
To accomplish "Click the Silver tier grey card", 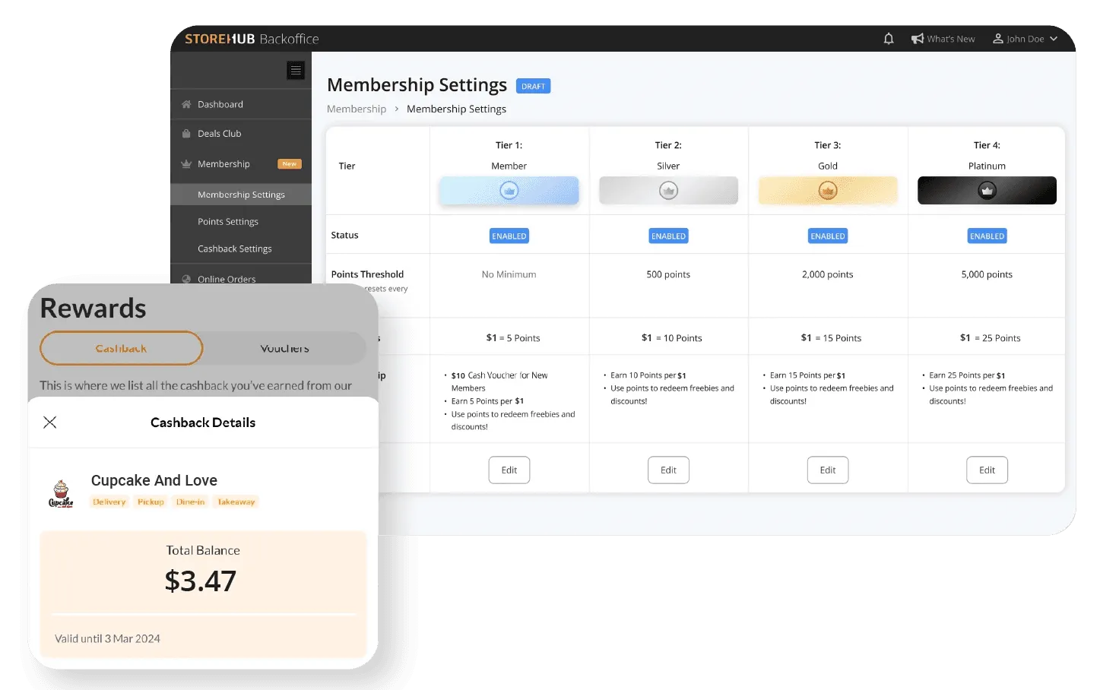I will [x=668, y=191].
